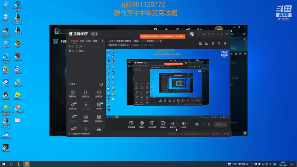Open the storefront icon left of the bell
Viewport: 297px width, 167px height.
pos(213,43)
